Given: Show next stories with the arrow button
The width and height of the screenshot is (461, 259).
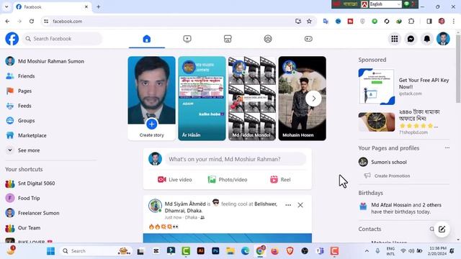Looking at the screenshot, I should 313,99.
